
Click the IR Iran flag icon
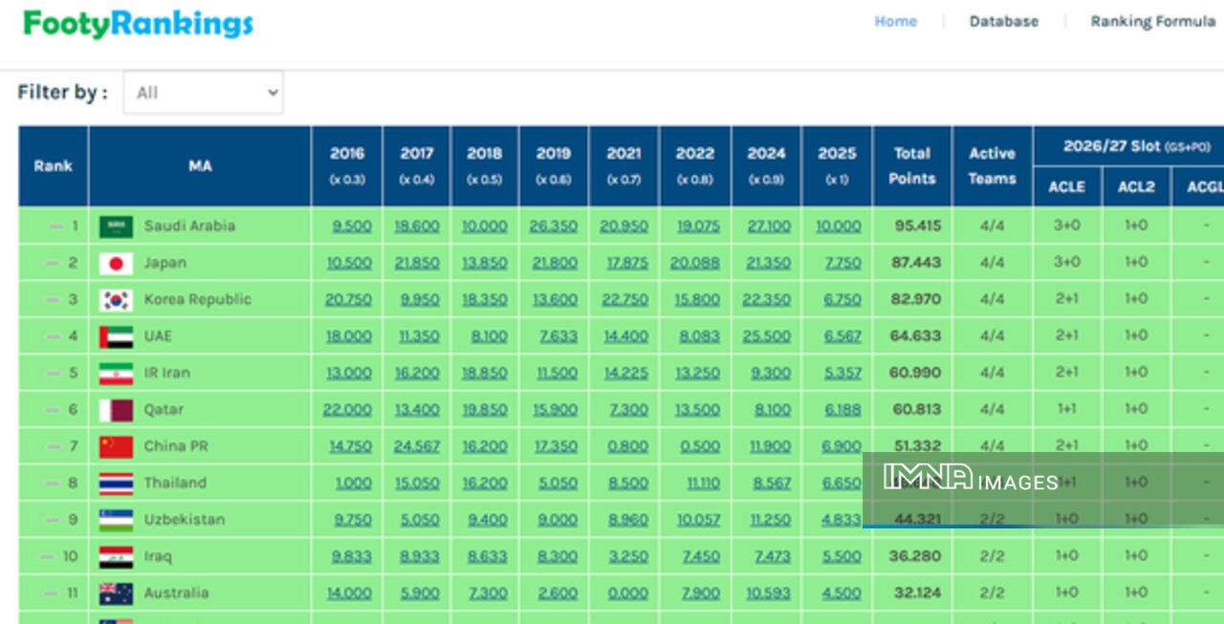[x=116, y=373]
